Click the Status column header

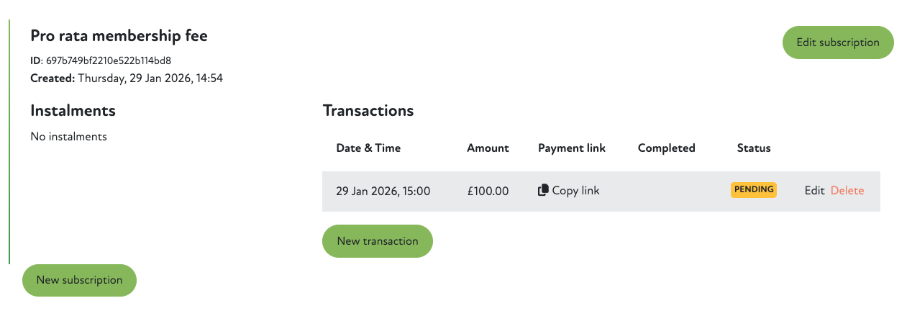coord(753,148)
